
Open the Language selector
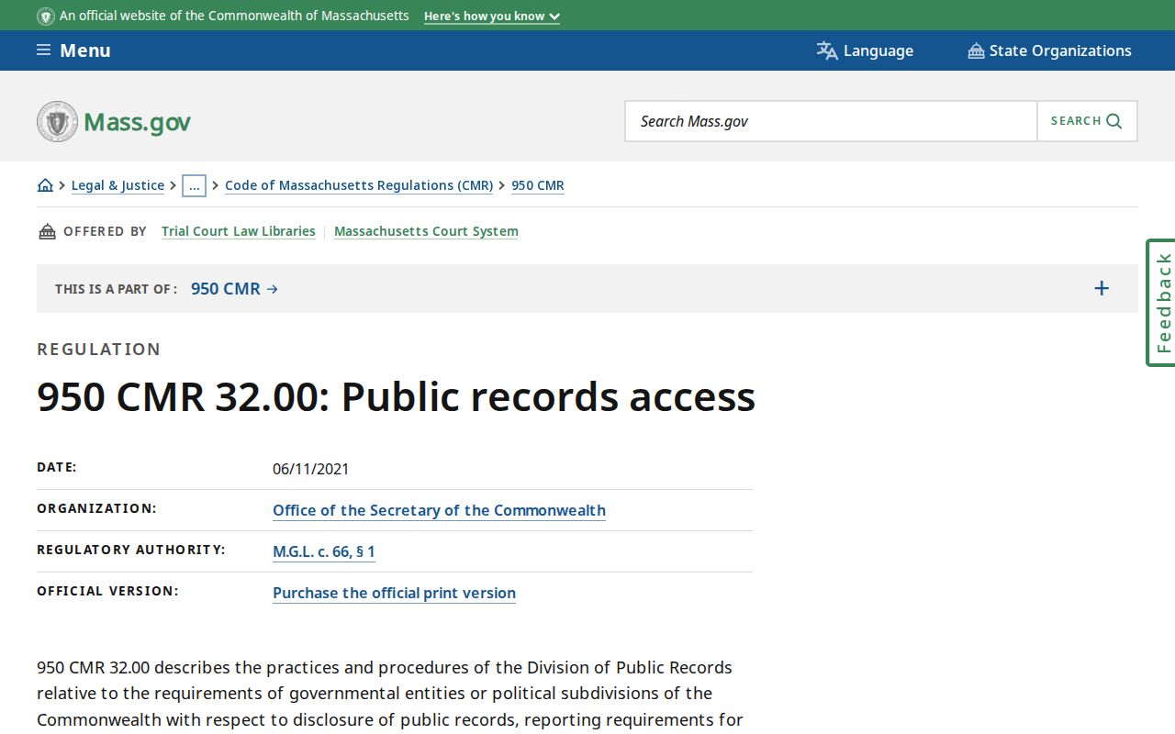865,50
